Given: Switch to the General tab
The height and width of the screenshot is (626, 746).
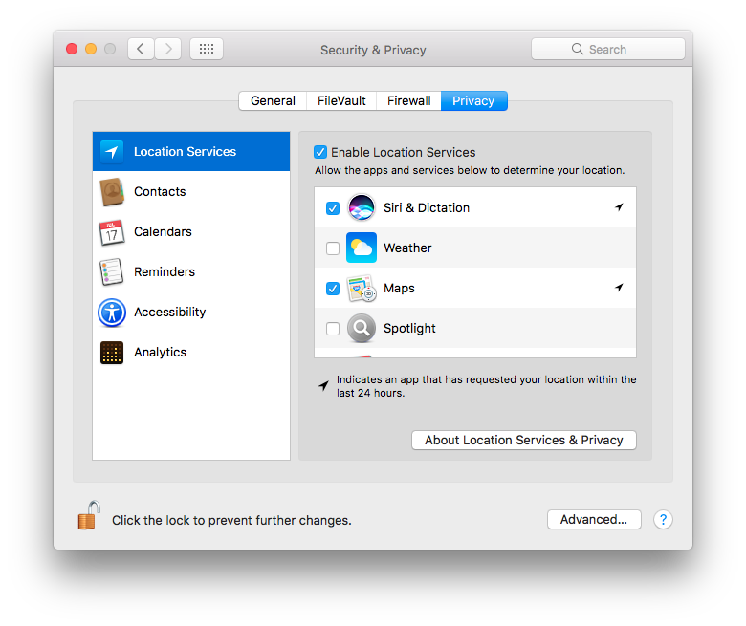Looking at the screenshot, I should click(273, 100).
